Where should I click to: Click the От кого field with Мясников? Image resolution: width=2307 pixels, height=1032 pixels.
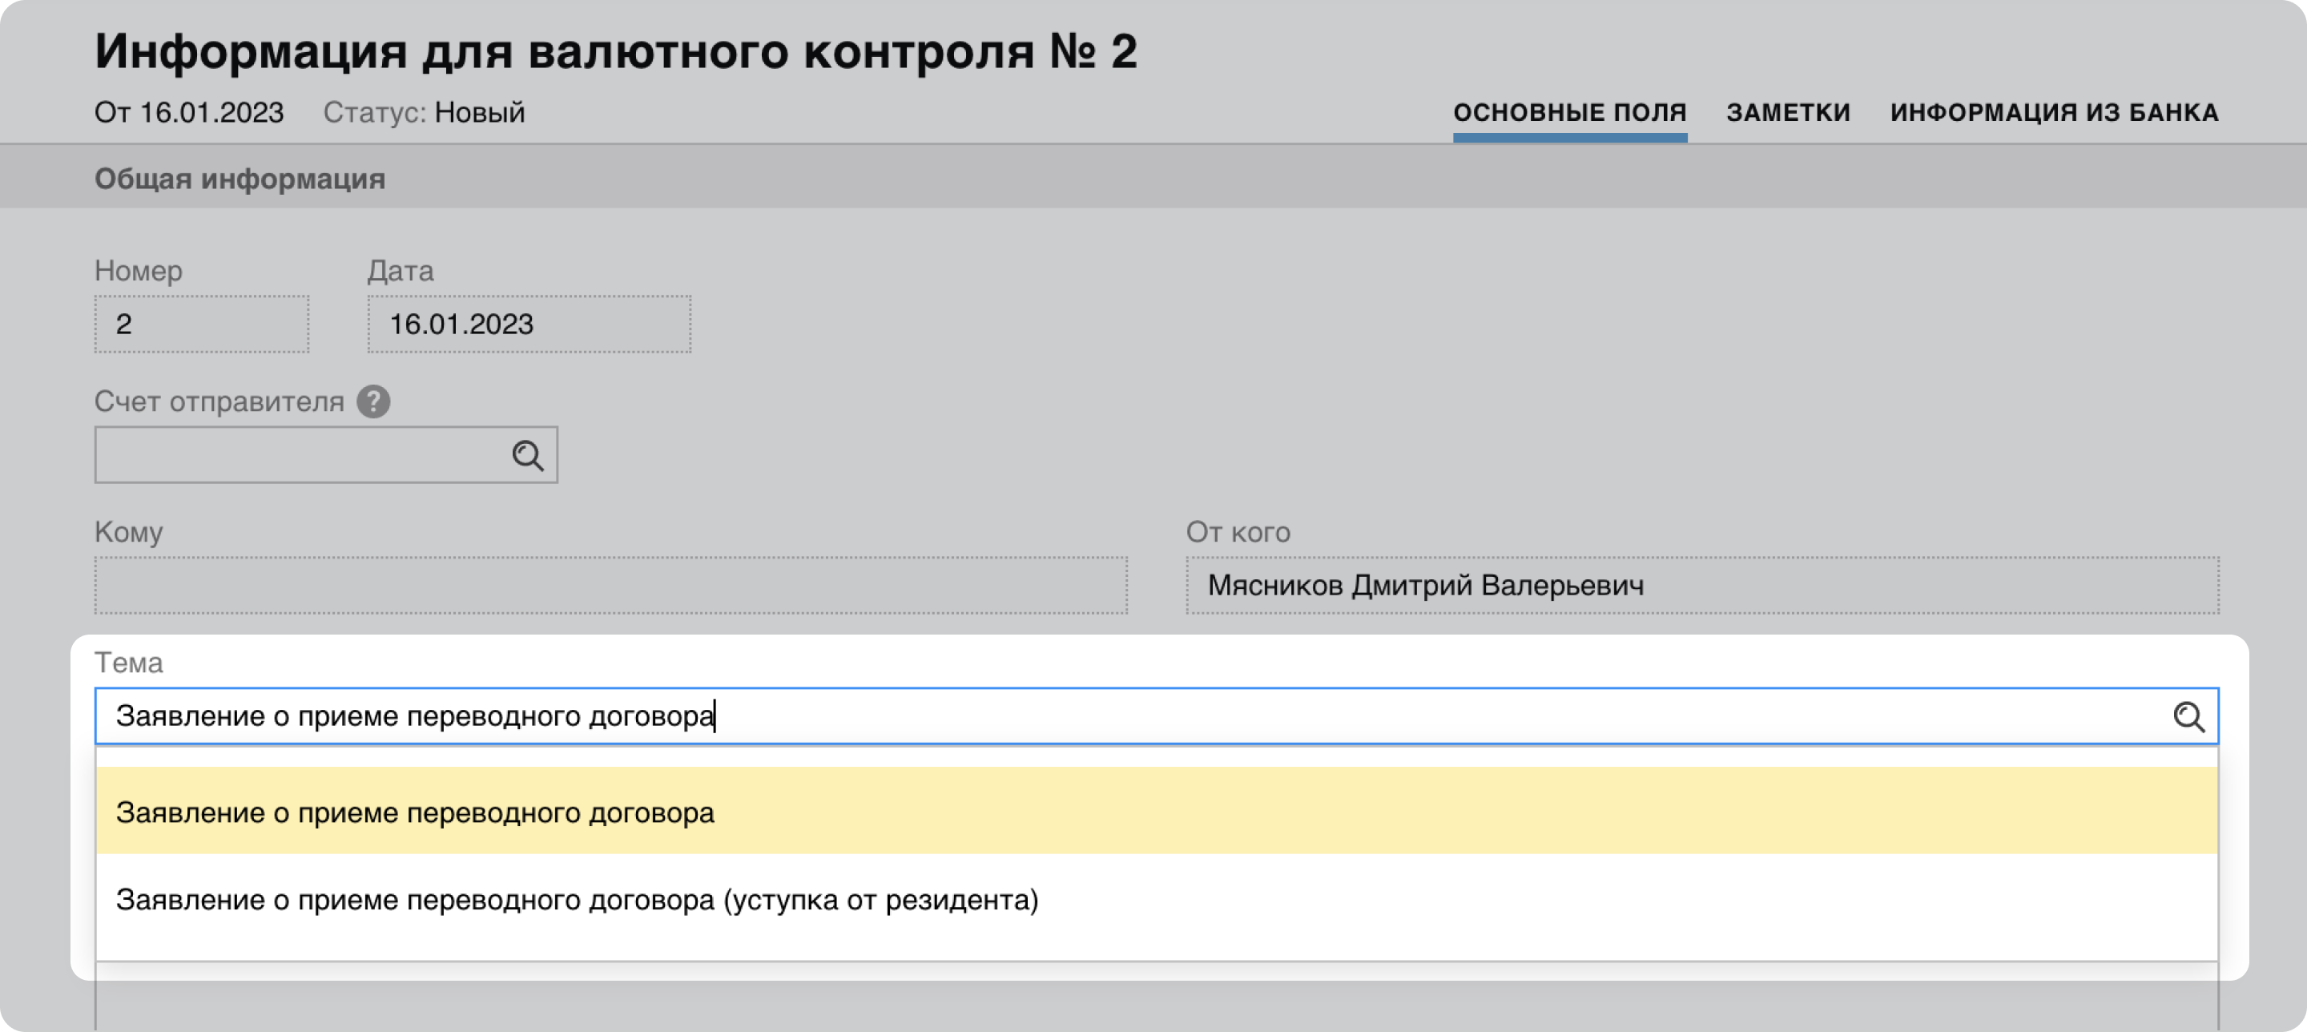[1701, 585]
